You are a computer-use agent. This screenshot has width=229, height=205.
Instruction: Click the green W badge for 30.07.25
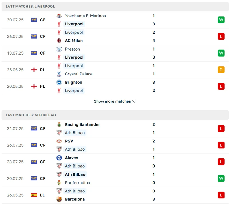tap(221, 20)
